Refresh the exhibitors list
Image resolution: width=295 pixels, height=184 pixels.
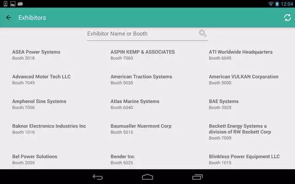point(288,17)
